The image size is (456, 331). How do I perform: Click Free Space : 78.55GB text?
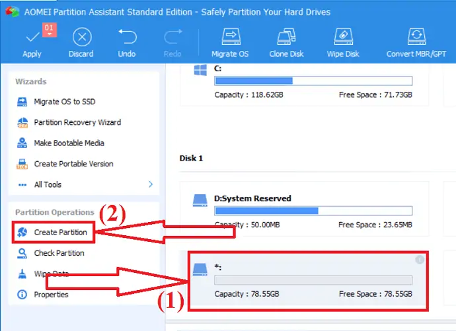click(x=375, y=294)
